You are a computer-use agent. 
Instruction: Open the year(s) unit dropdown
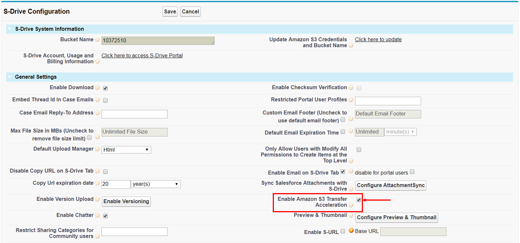156,184
